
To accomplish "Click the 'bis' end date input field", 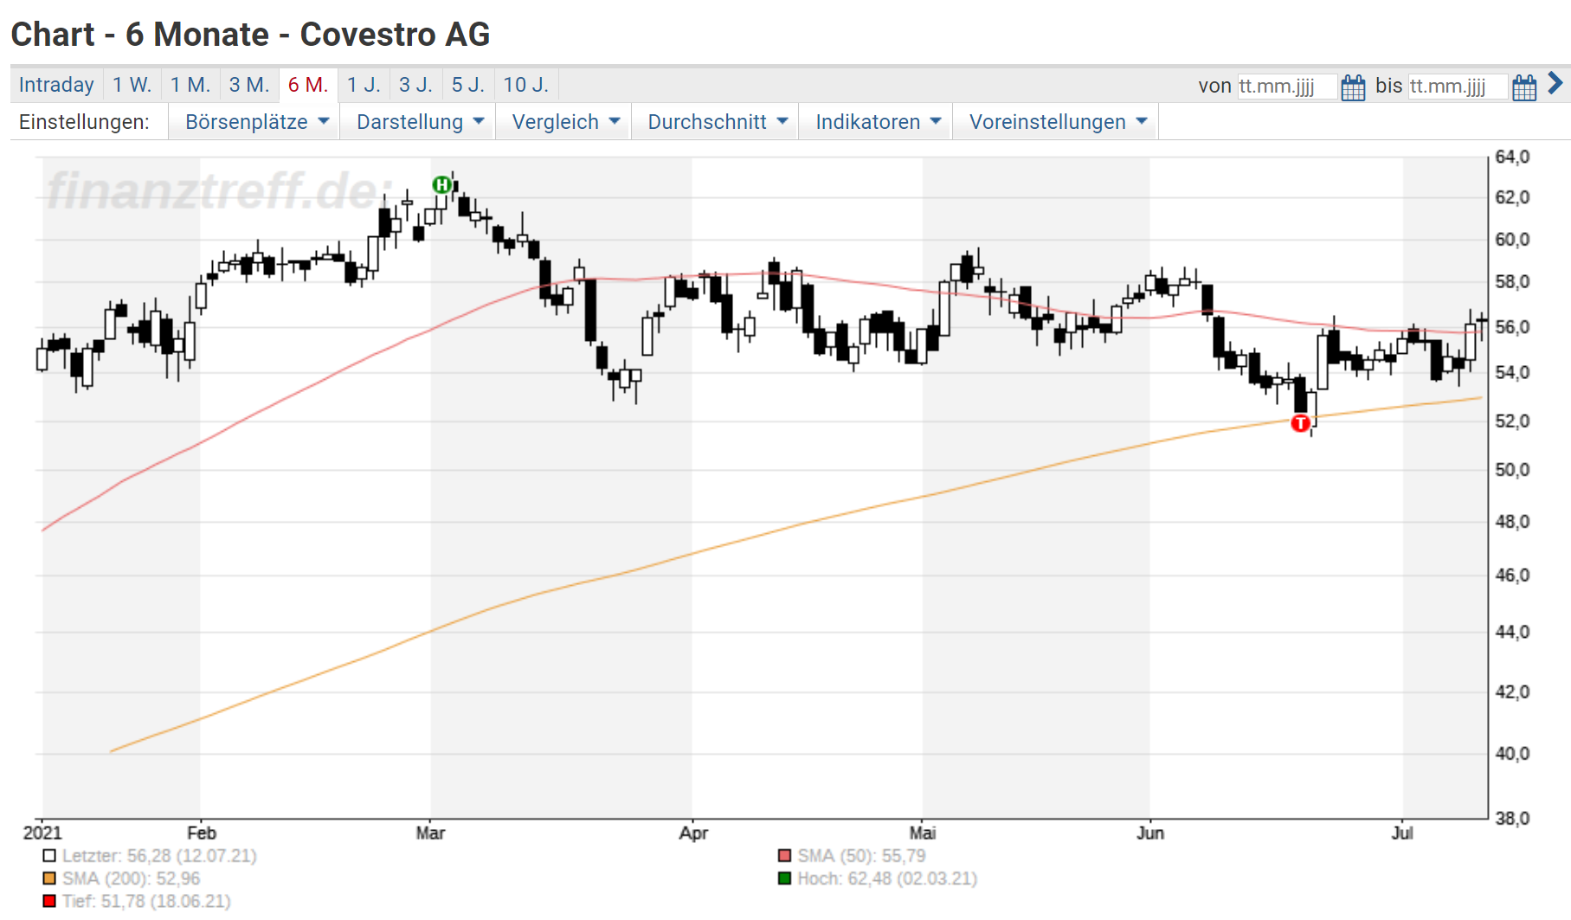I will (x=1458, y=86).
